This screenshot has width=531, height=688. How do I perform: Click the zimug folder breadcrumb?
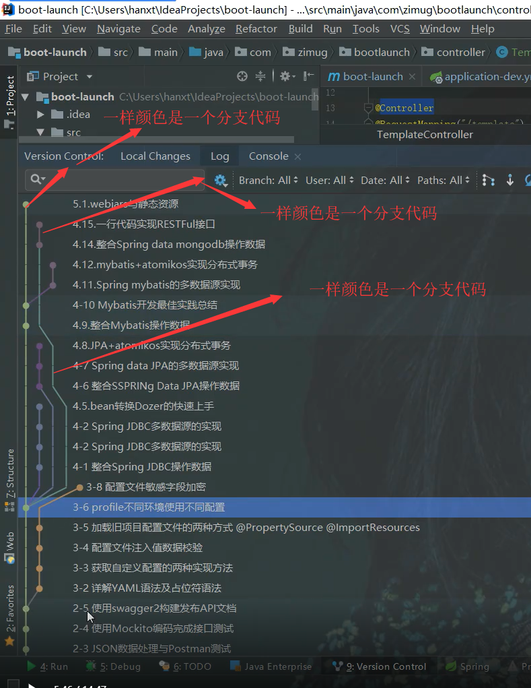click(x=305, y=52)
